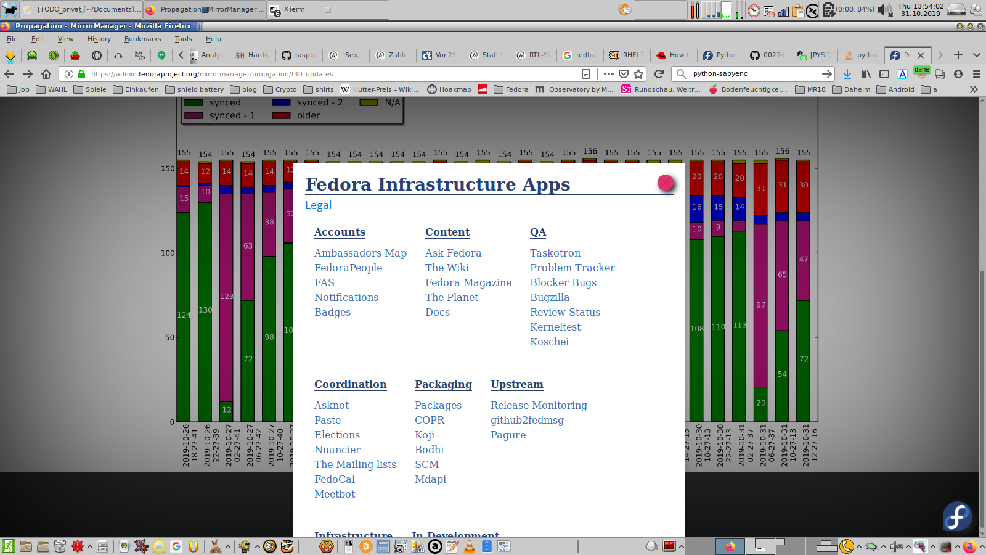Open the XTerm window from the top panel

pos(328,10)
